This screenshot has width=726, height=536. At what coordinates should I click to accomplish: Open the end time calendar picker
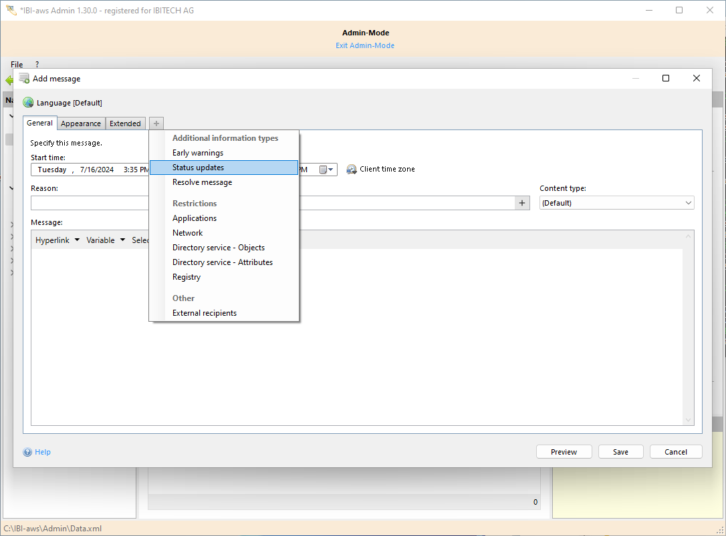point(326,170)
